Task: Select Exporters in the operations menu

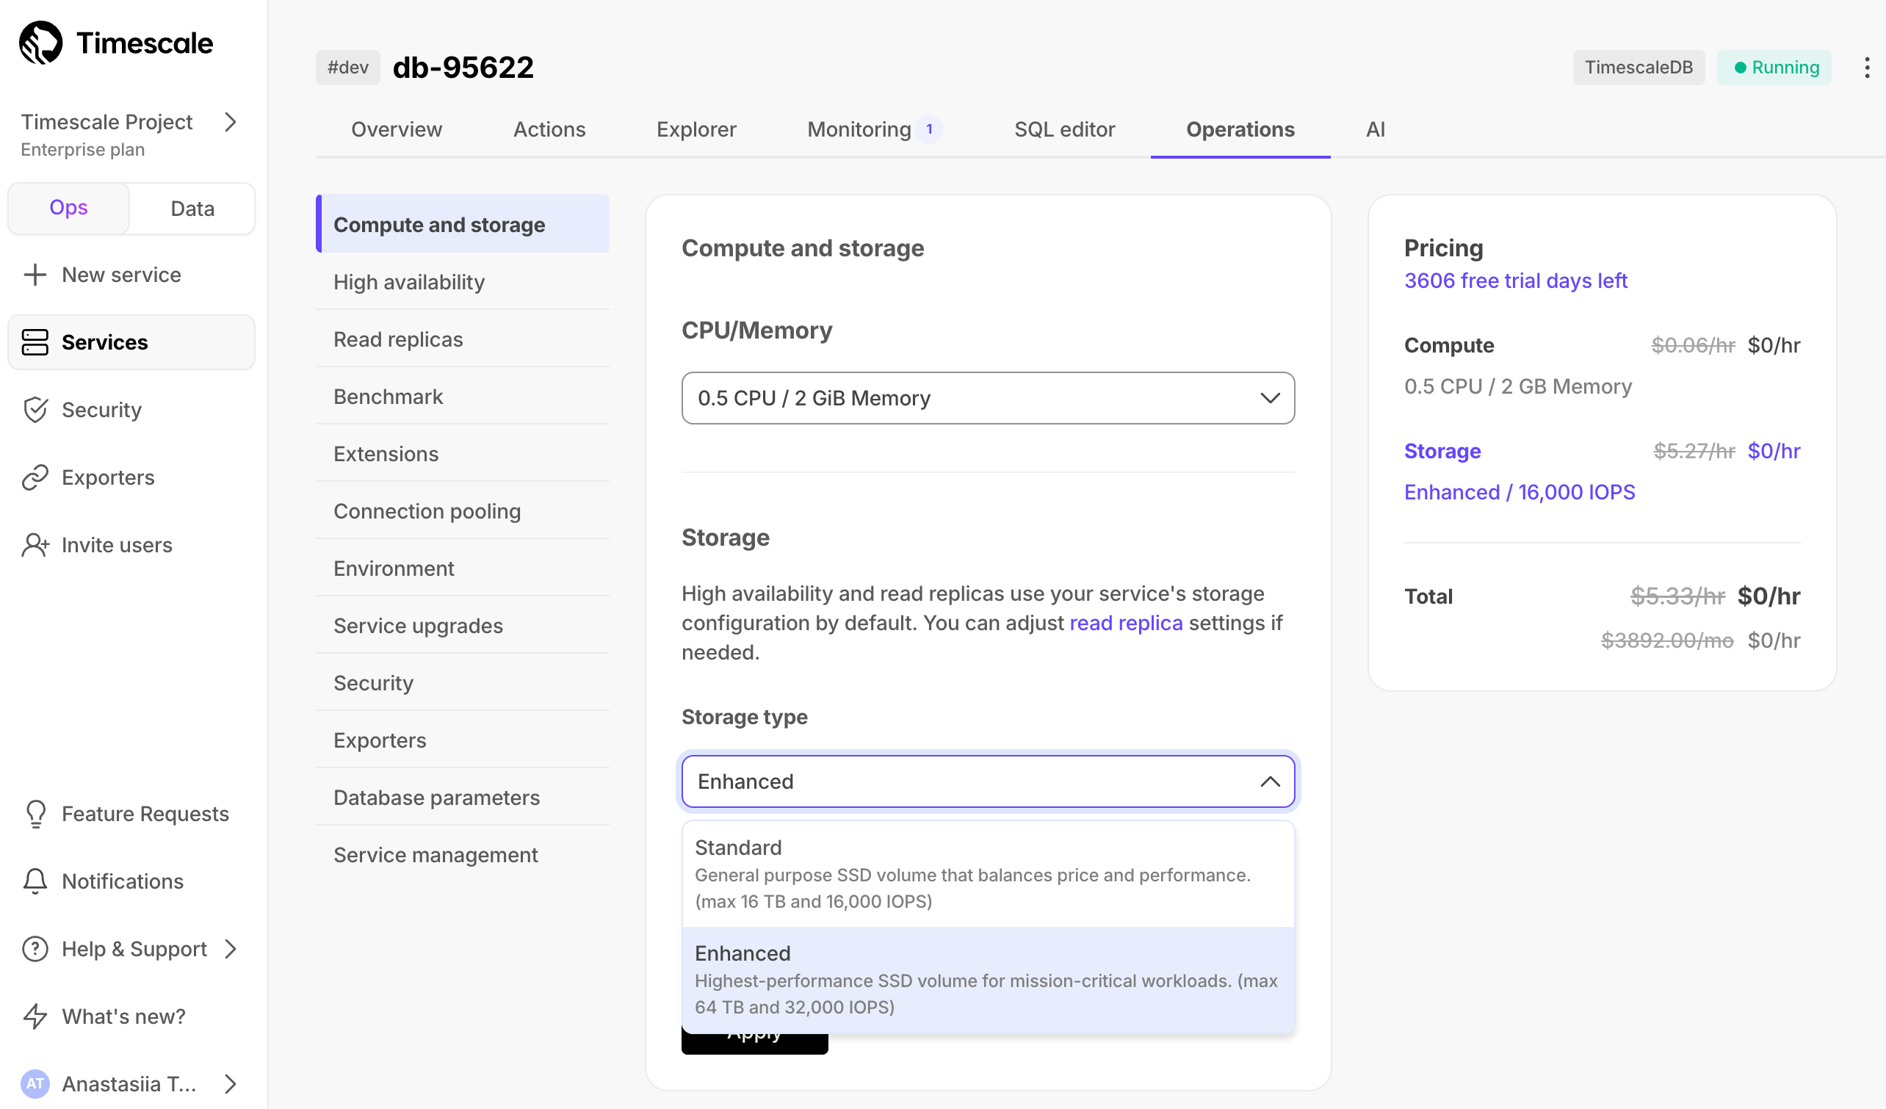Action: coord(463,740)
